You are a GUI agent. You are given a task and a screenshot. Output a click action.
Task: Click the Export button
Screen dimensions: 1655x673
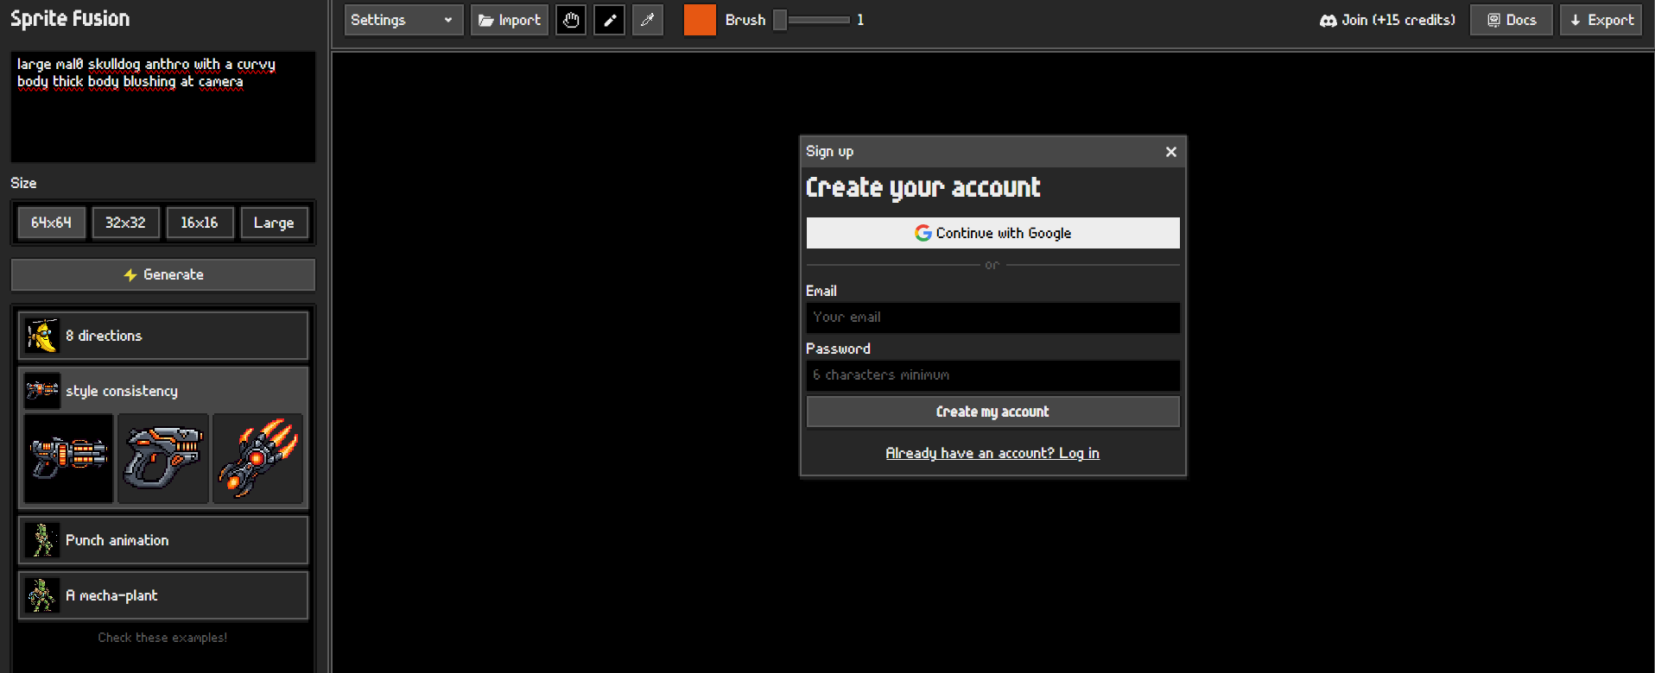[x=1601, y=20]
